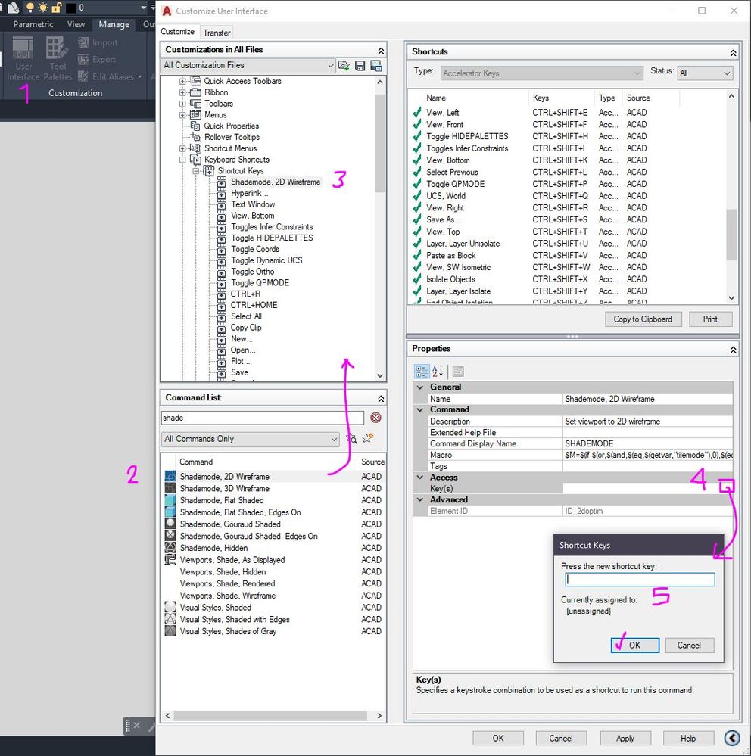Open customization file folder icon
This screenshot has width=751, height=756.
344,66
